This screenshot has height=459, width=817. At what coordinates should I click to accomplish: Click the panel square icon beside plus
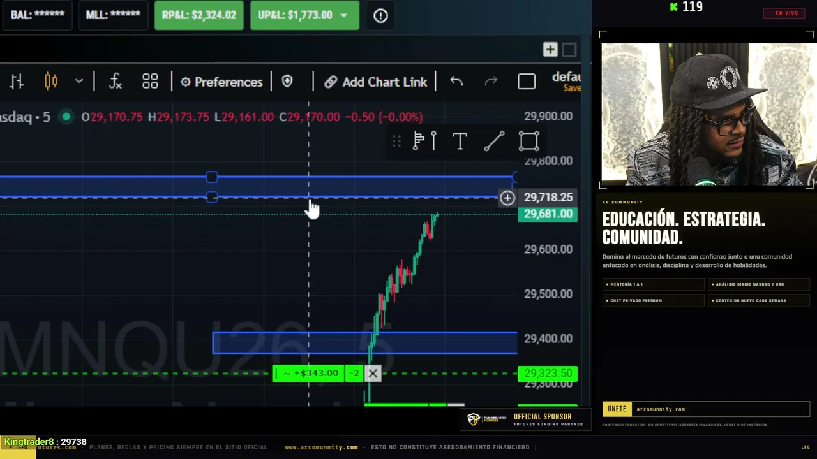[569, 50]
